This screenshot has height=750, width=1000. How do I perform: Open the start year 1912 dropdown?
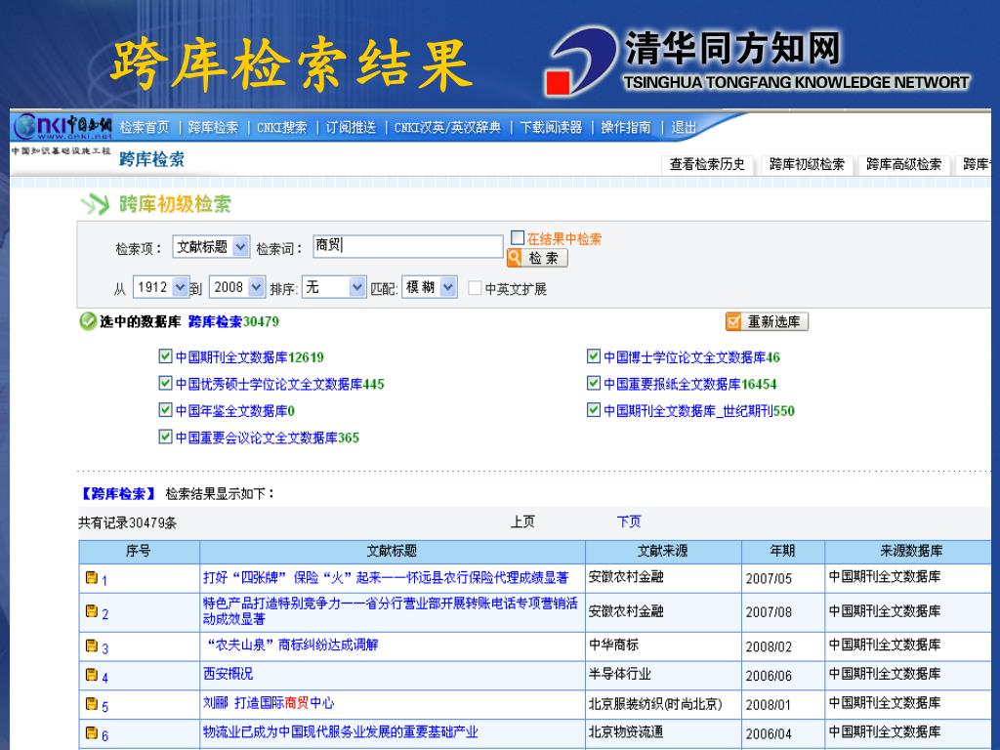tap(161, 288)
